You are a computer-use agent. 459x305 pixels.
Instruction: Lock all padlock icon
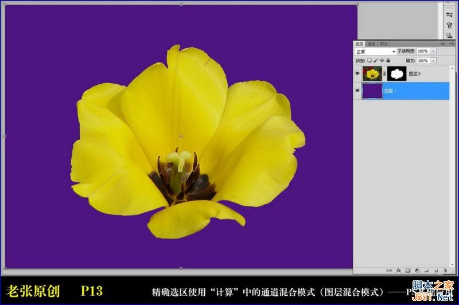tap(388, 60)
